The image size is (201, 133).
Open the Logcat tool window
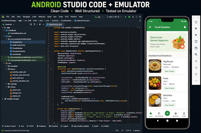coord(64,126)
